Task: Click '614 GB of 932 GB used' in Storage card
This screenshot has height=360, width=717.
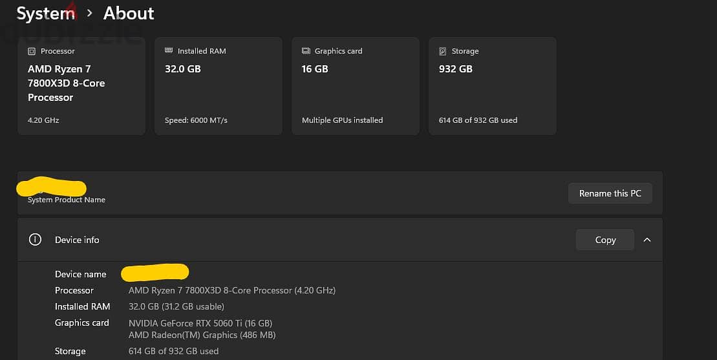Action: [478, 120]
